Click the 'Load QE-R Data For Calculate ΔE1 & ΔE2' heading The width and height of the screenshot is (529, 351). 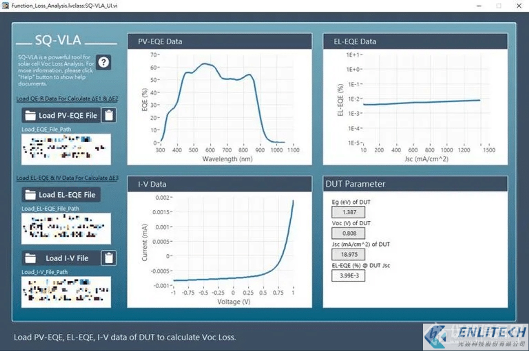(67, 99)
